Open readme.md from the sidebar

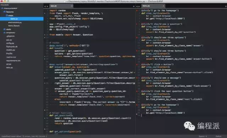[x=11, y=57]
